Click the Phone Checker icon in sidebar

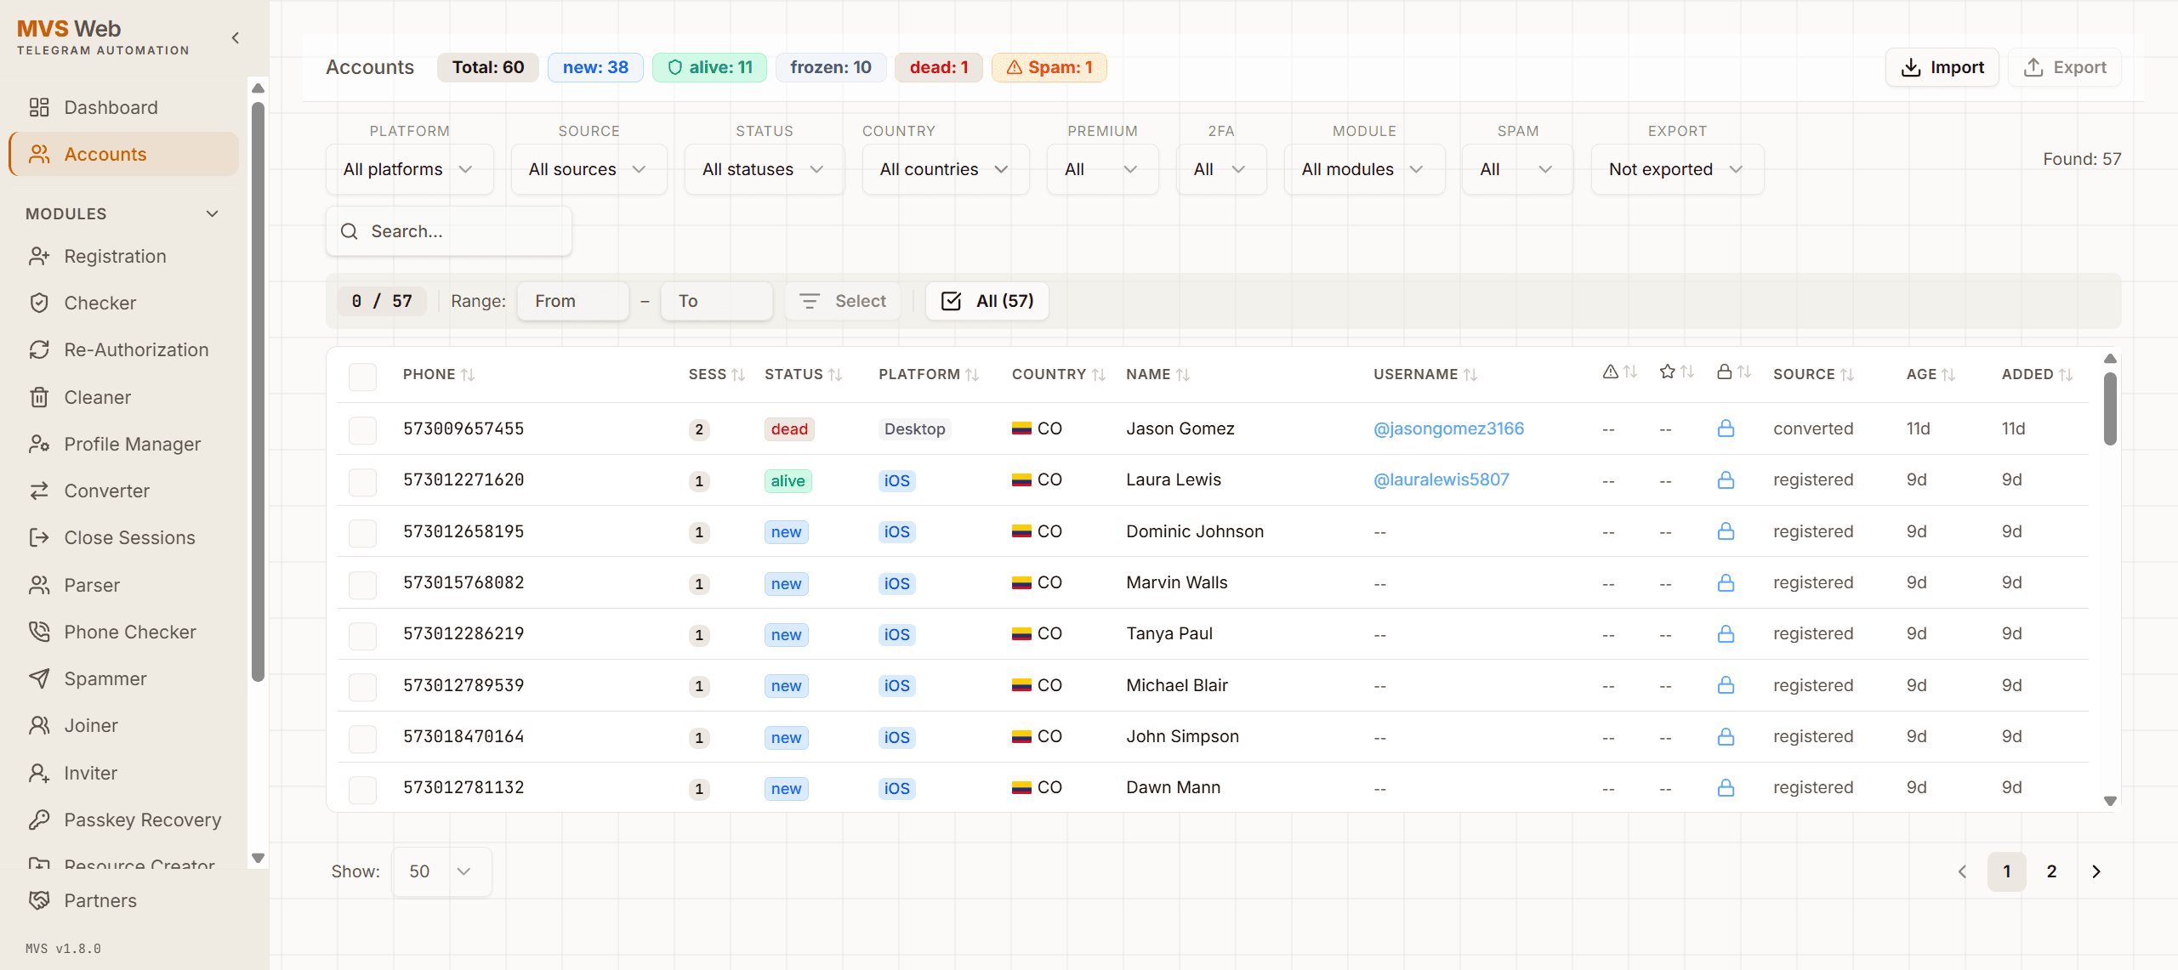[x=39, y=632]
